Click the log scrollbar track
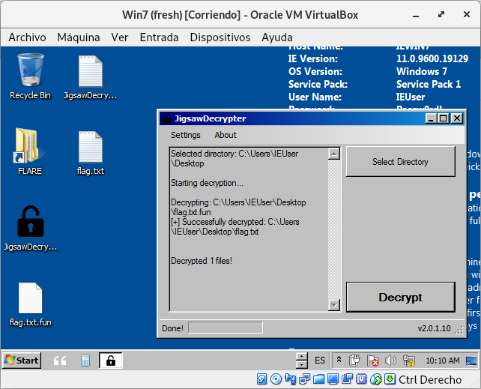481x389 pixels. tap(333, 229)
